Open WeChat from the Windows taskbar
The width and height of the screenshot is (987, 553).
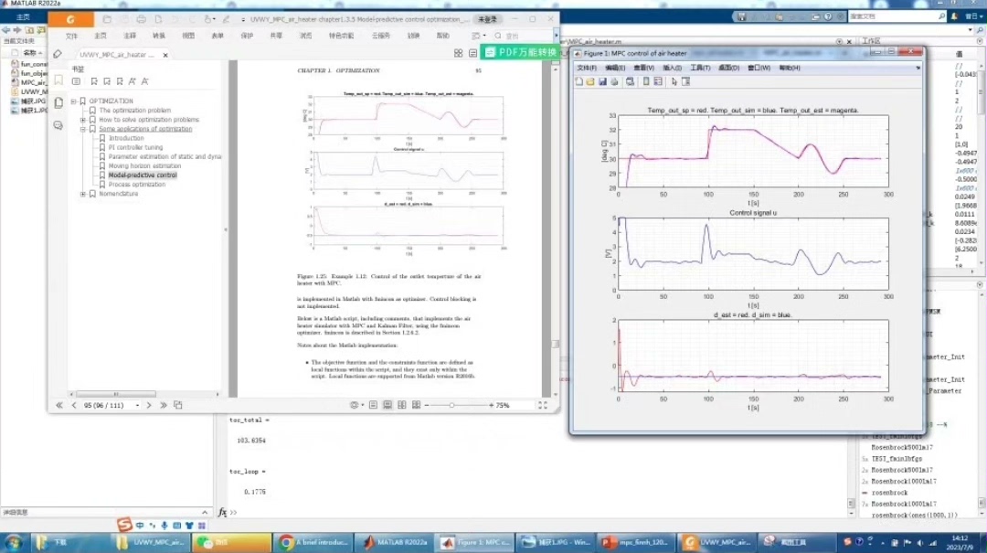click(x=231, y=542)
